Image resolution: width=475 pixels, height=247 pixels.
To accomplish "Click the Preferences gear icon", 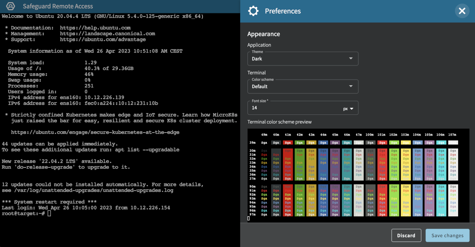I will 253,11.
